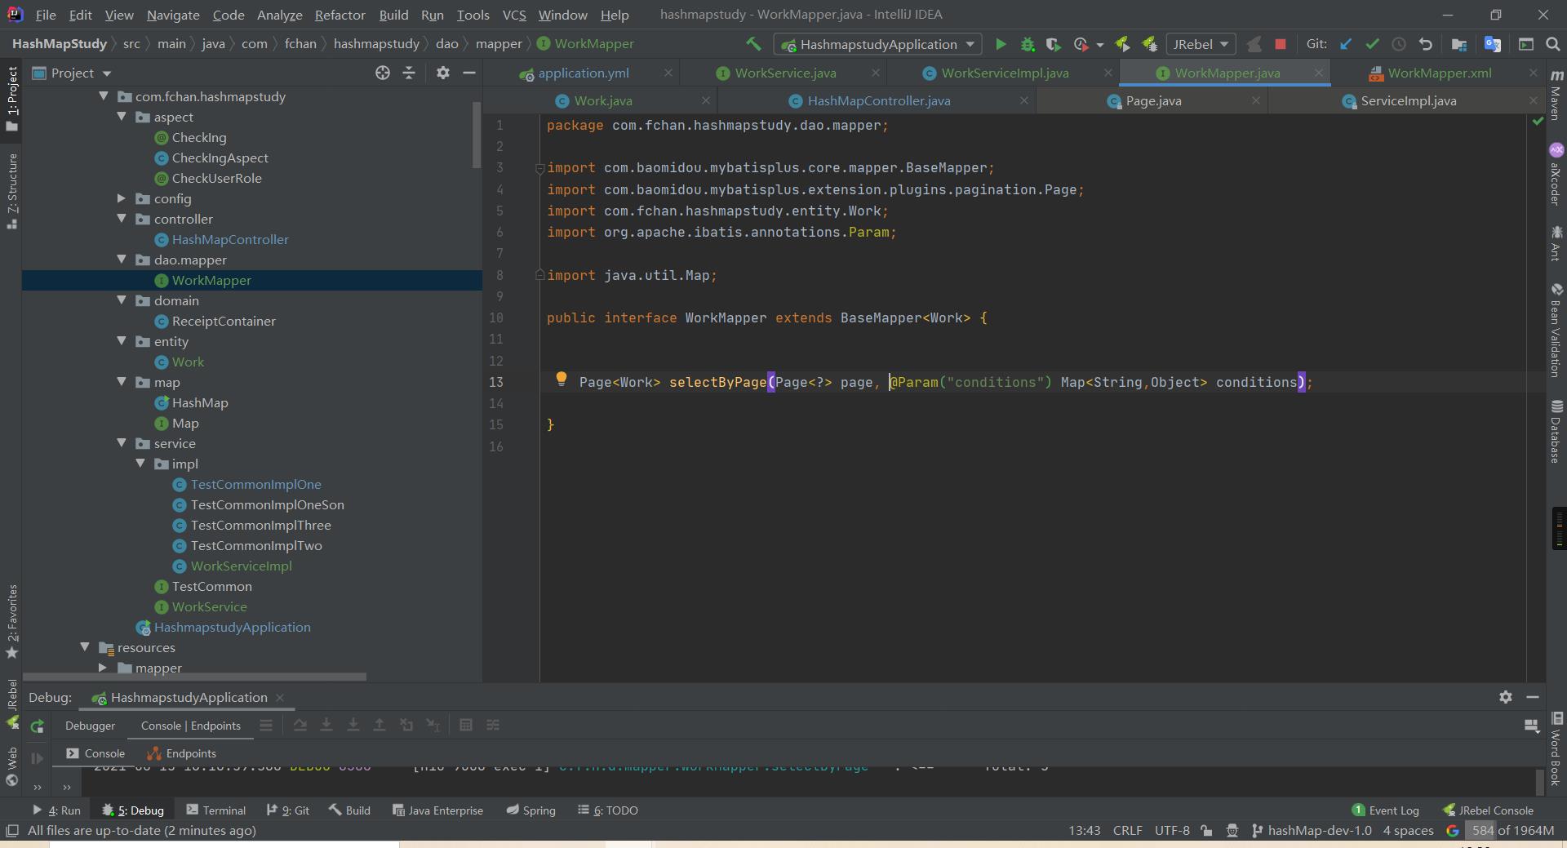The image size is (1567, 848).
Task: Click the intention lightbulb on line 13
Action: point(562,379)
